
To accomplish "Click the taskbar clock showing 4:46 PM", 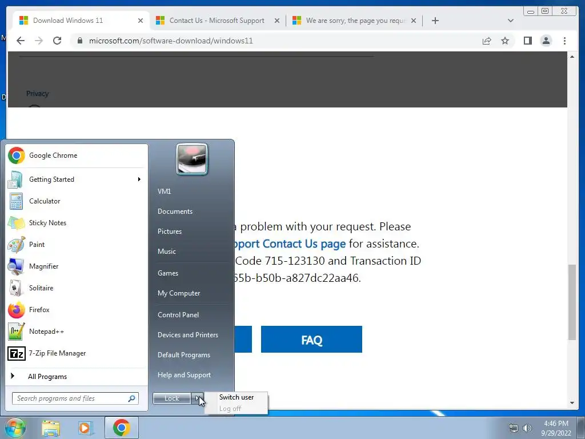I will click(556, 428).
